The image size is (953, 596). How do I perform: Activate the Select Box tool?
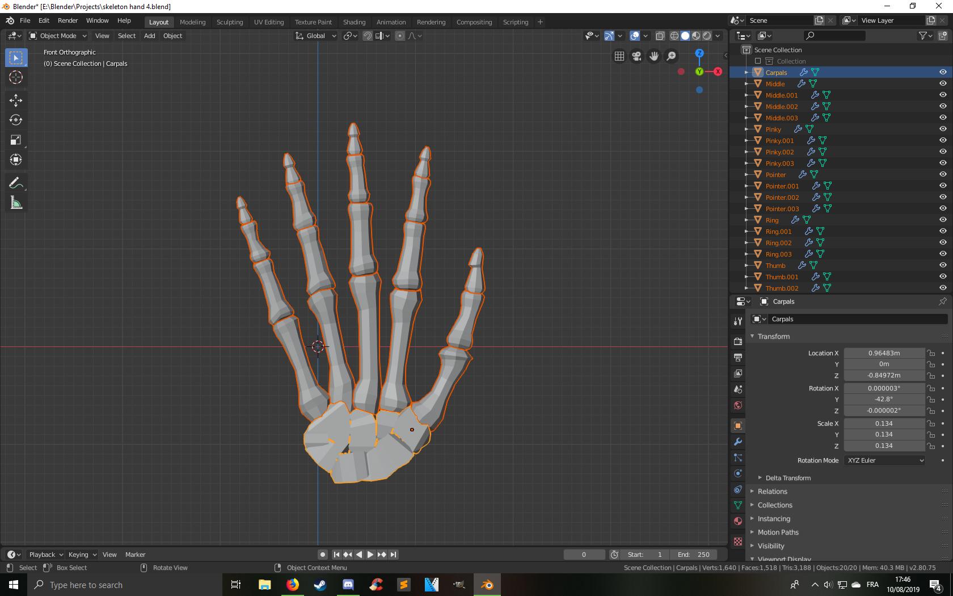16,57
